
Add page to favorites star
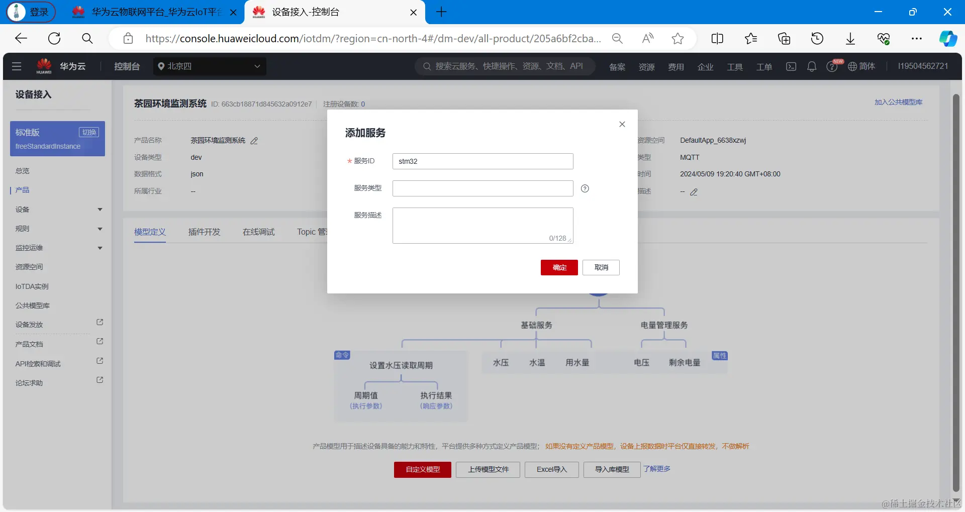[678, 39]
